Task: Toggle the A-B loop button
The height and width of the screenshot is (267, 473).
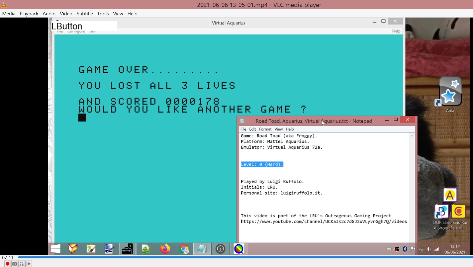Action: [x=22, y=264]
